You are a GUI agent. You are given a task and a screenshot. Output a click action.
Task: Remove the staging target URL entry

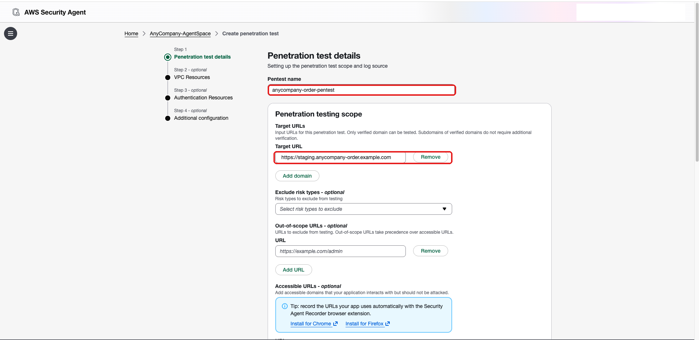click(431, 157)
